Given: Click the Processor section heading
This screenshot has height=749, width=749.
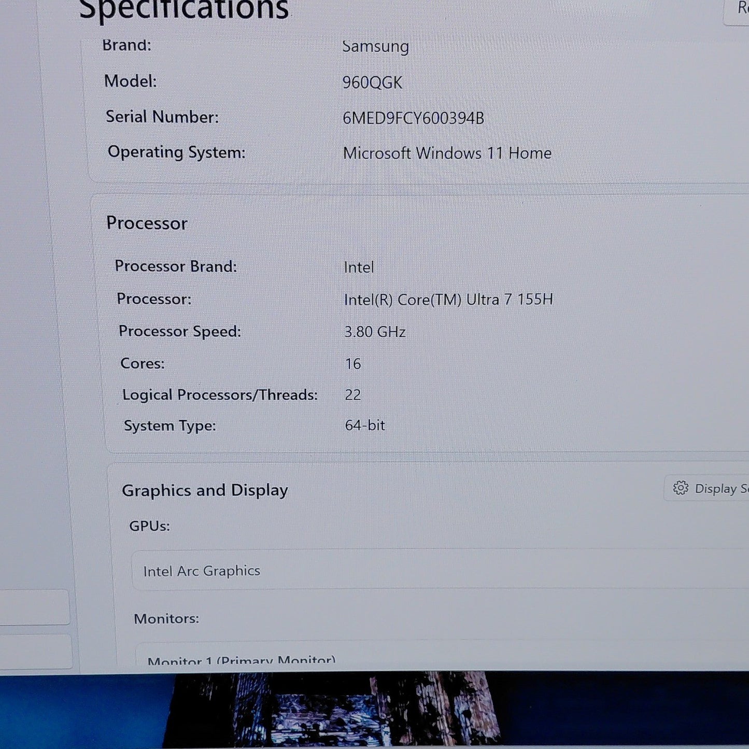Looking at the screenshot, I should 147,223.
